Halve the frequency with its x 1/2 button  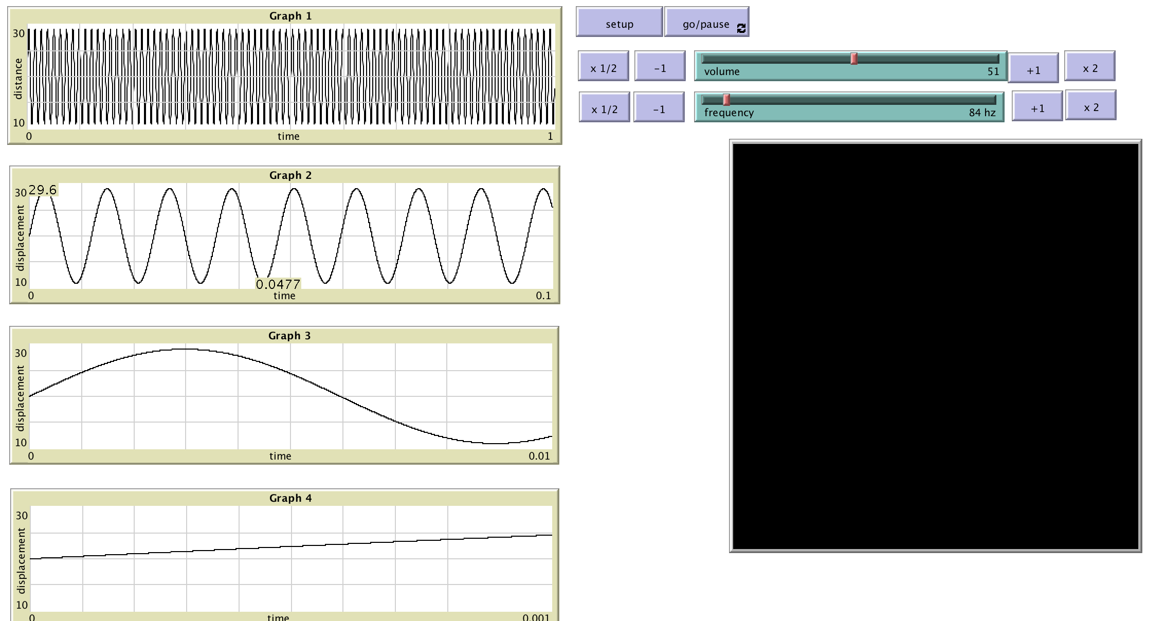tap(604, 107)
